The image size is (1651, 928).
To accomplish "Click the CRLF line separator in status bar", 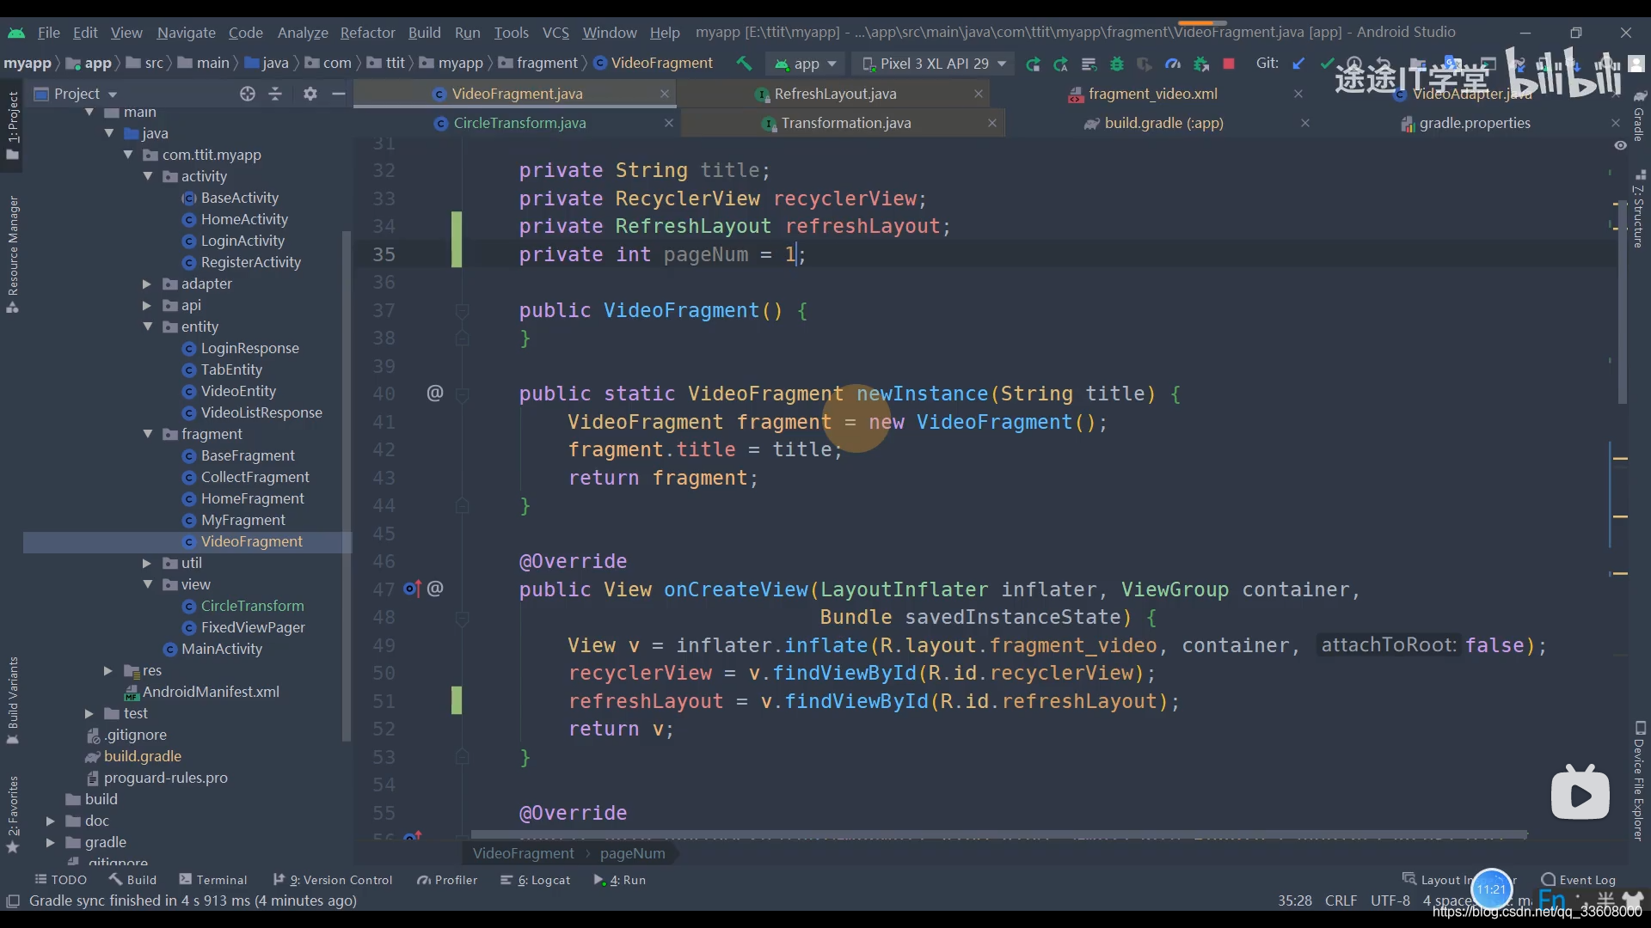I will coord(1341,901).
